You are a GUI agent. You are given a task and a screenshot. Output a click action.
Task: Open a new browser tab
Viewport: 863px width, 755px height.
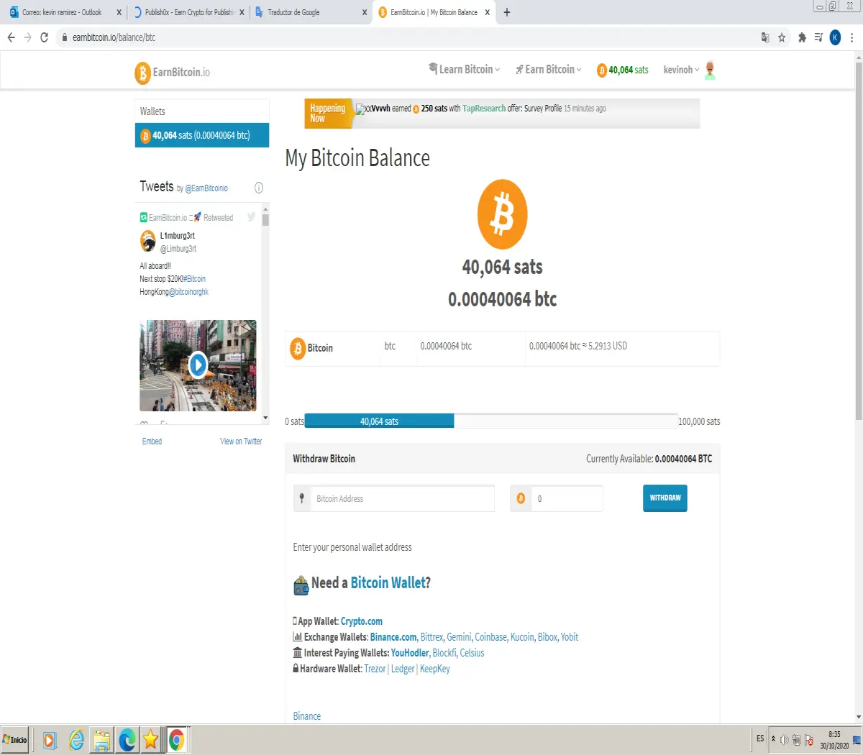507,12
